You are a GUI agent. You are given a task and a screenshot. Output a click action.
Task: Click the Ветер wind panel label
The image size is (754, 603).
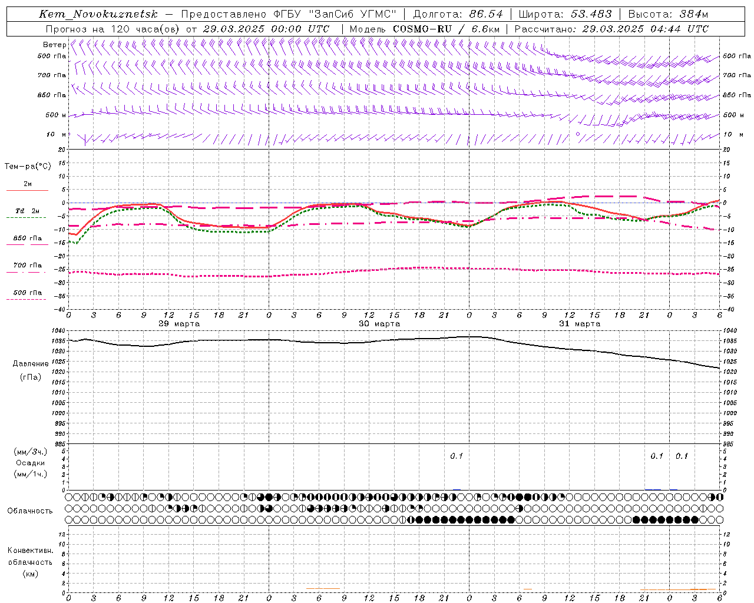point(55,45)
